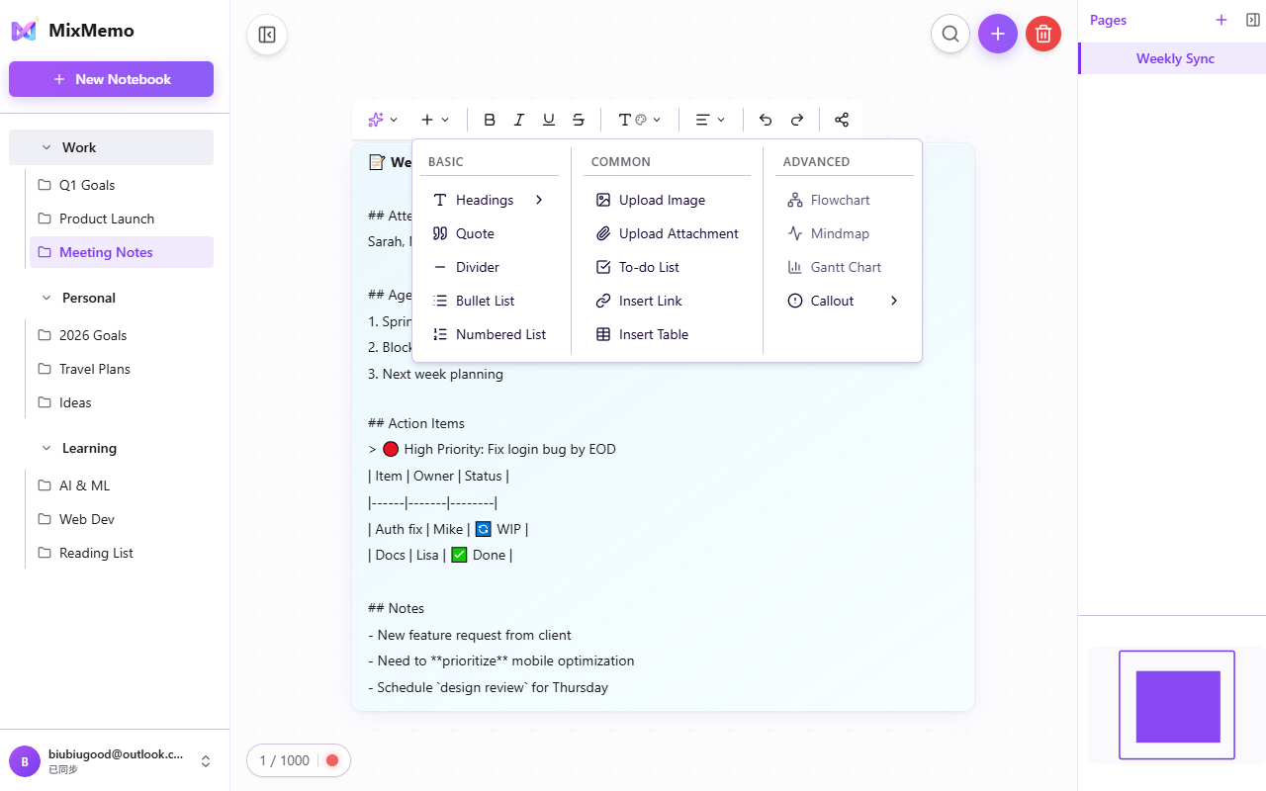This screenshot has width=1266, height=791.
Task: Click the 'High Priority: Fix login bug' line
Action: pyautogui.click(x=492, y=449)
